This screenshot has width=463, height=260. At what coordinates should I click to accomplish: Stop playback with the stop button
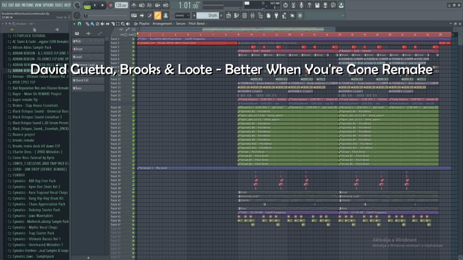(102, 5)
